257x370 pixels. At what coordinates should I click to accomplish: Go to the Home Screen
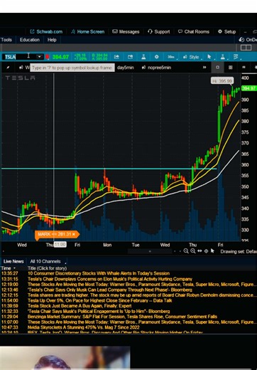88,31
